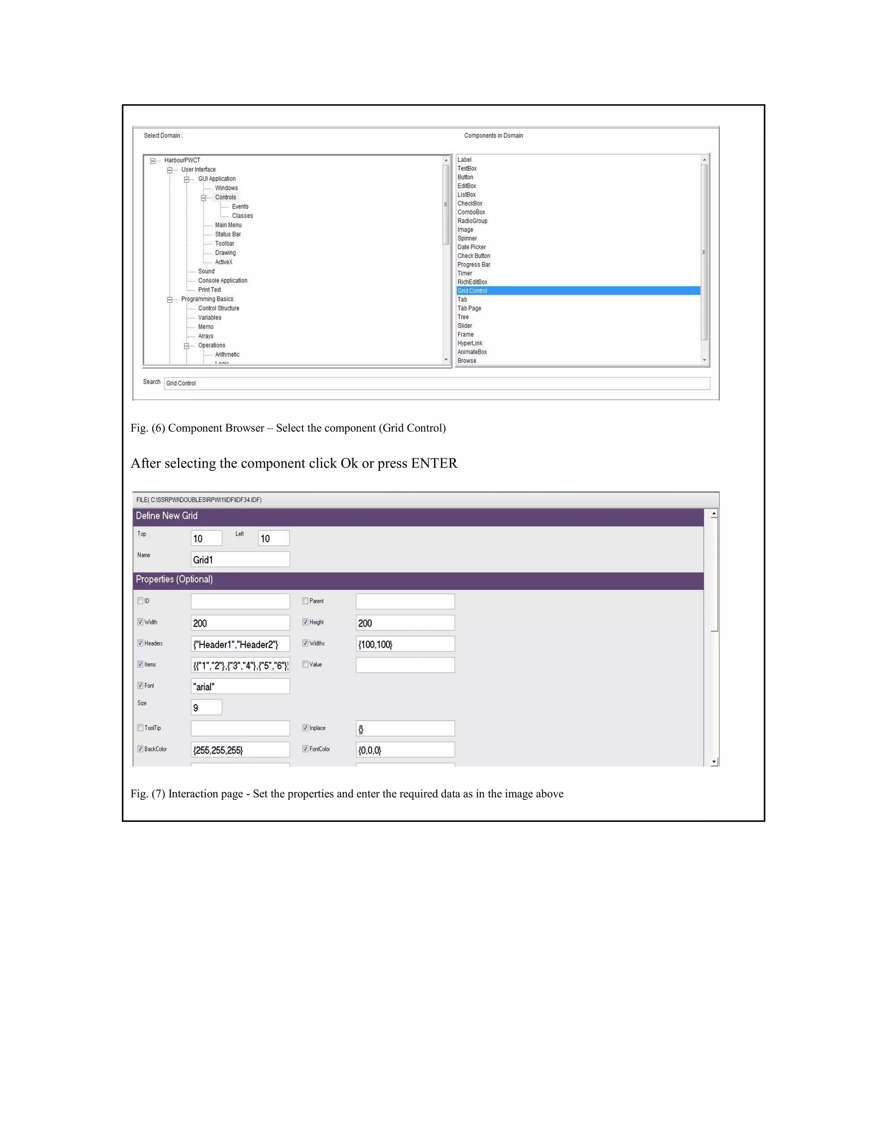Choose Progress Bar component

pyautogui.click(x=473, y=265)
